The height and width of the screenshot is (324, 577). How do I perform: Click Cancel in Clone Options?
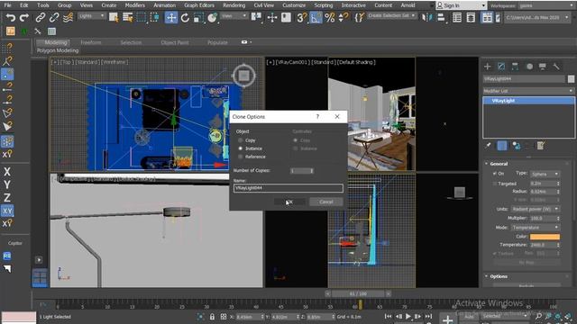tap(326, 202)
